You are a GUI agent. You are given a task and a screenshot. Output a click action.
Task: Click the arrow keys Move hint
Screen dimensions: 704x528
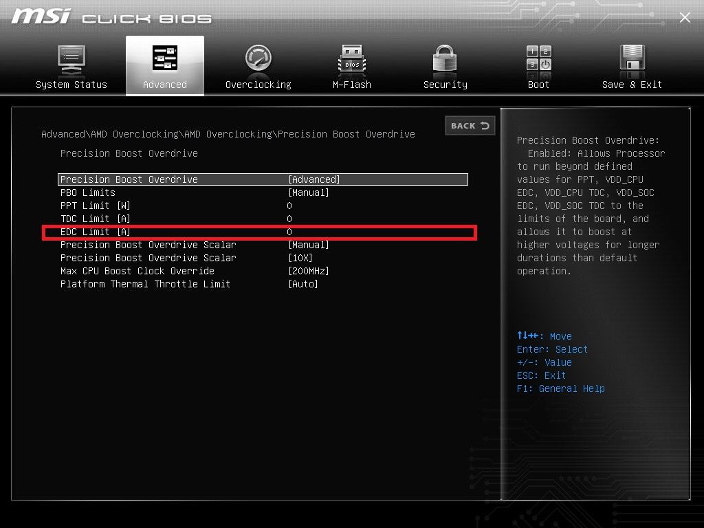point(544,335)
